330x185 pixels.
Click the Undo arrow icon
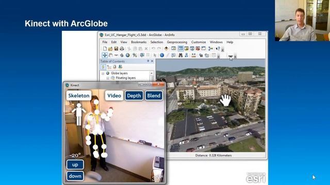pyautogui.click(x=154, y=48)
